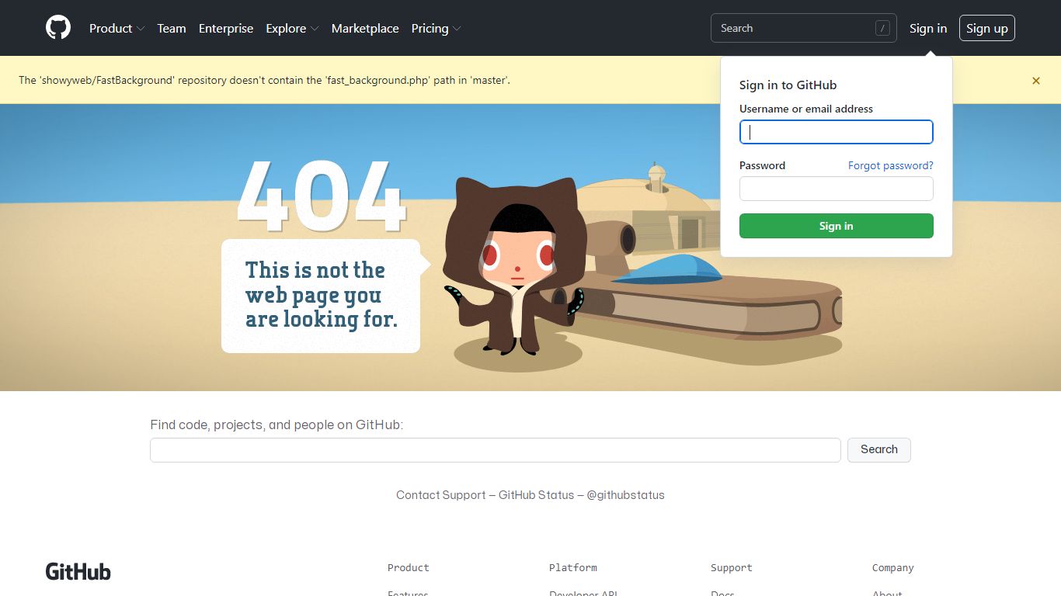Open Contact Support link
The height and width of the screenshot is (596, 1061).
(x=441, y=495)
